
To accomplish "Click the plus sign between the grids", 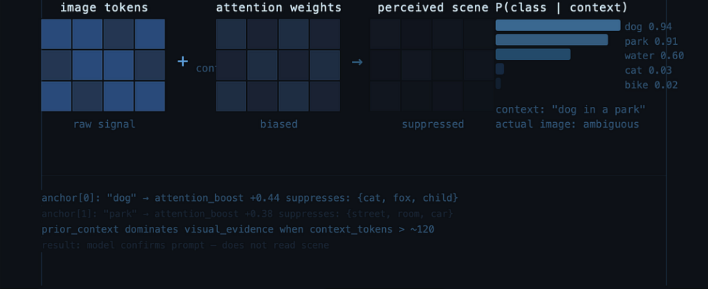I will (x=182, y=61).
